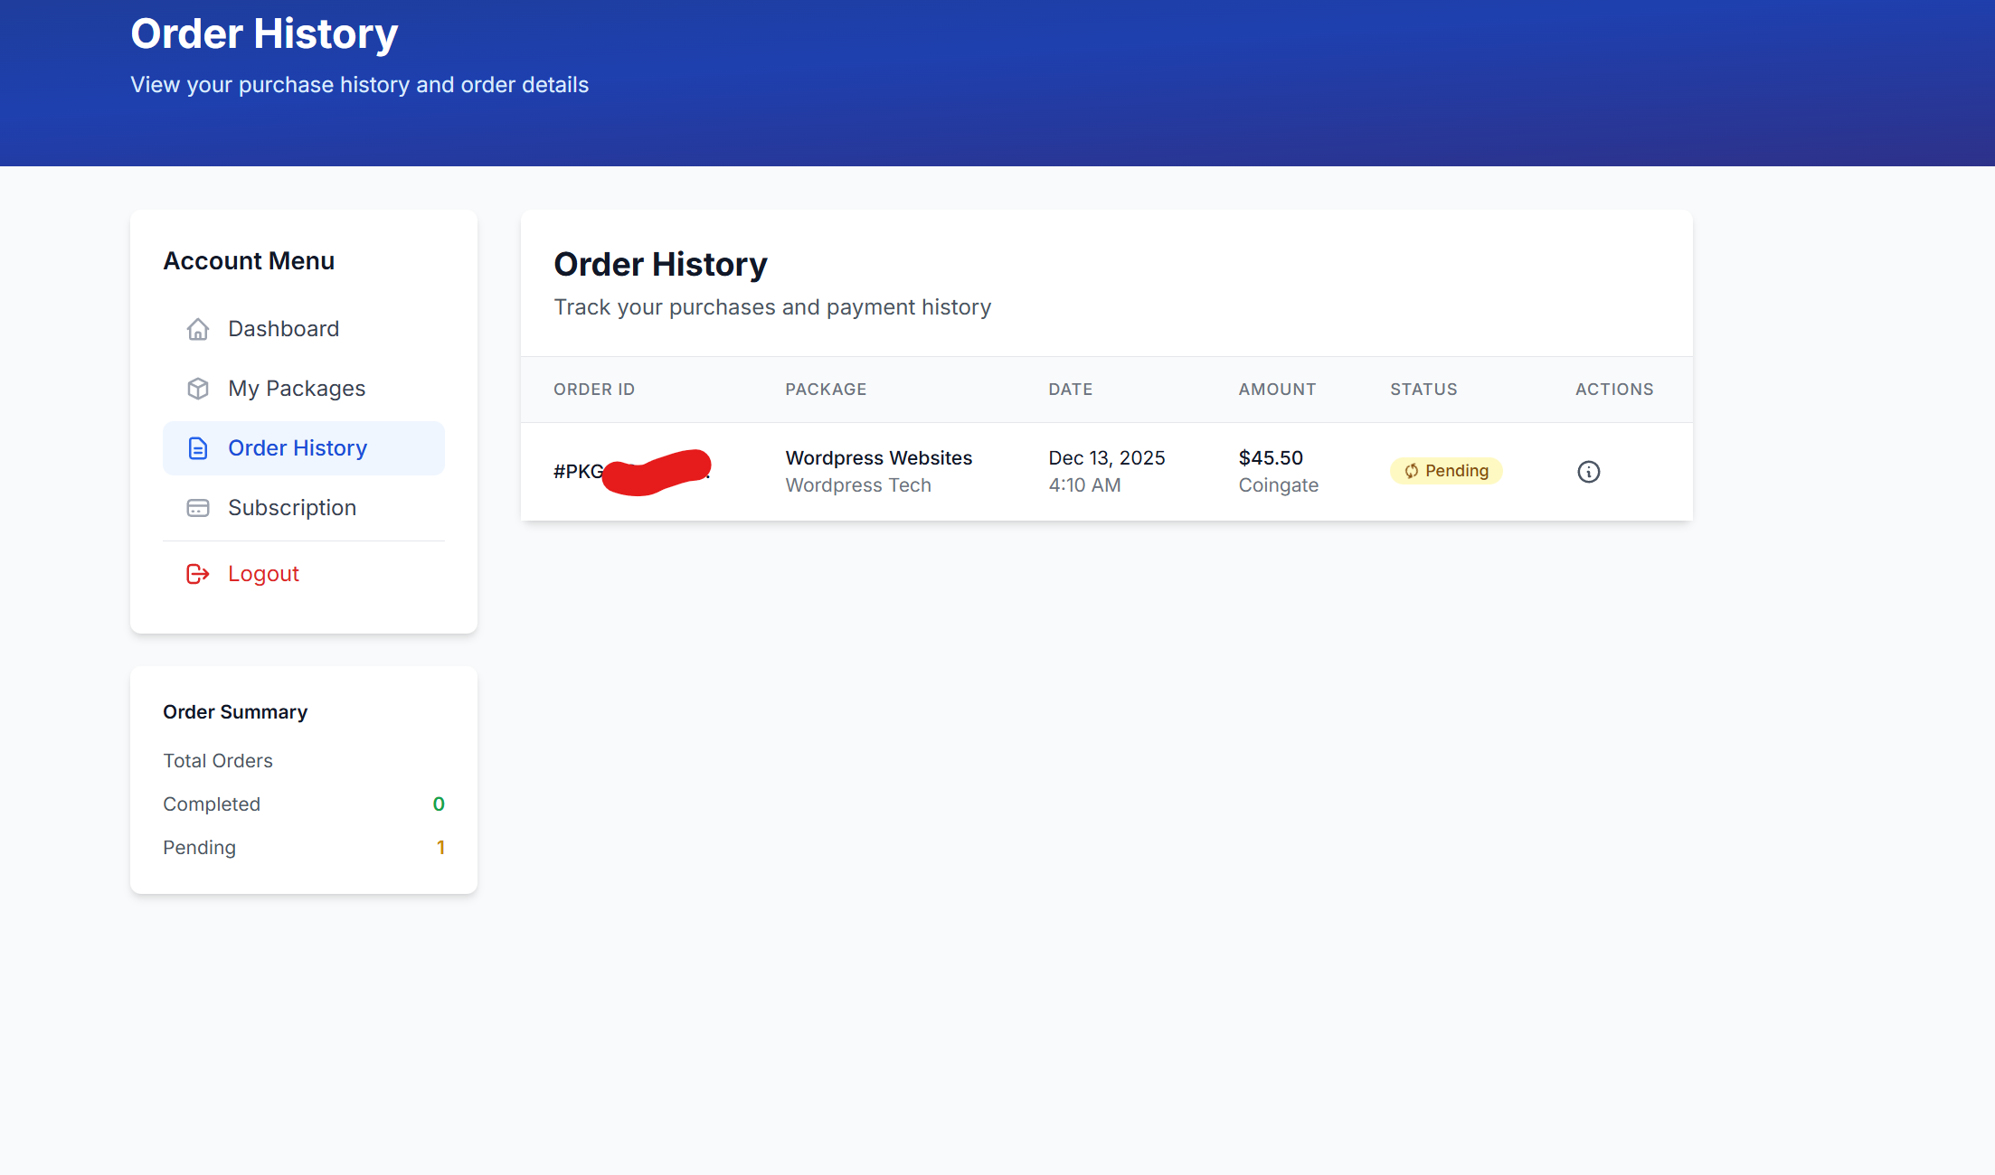The width and height of the screenshot is (1995, 1175).
Task: Click the 4:10 AM time text
Action: pos(1084,485)
